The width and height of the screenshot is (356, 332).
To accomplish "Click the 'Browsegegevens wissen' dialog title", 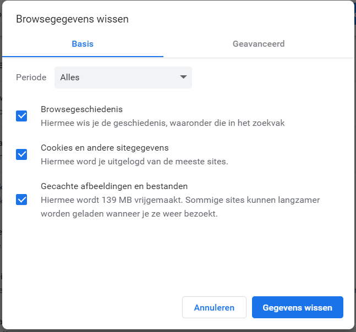I will click(72, 19).
